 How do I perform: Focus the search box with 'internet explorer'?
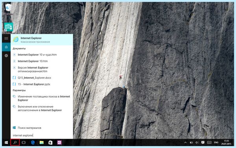click(42, 135)
